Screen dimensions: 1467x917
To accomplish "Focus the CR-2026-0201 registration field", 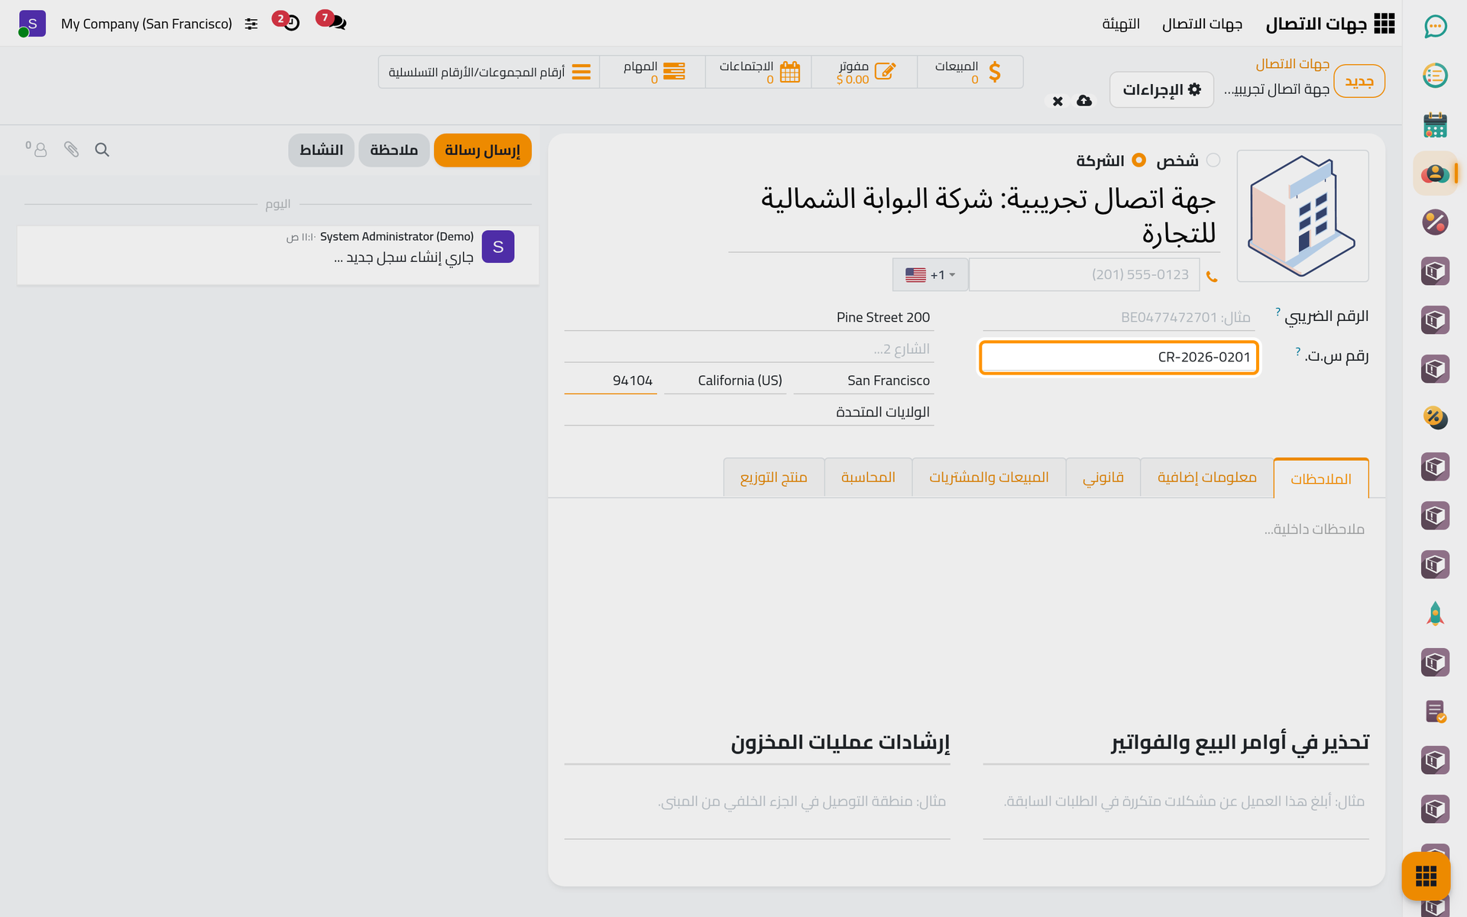I will (1119, 358).
